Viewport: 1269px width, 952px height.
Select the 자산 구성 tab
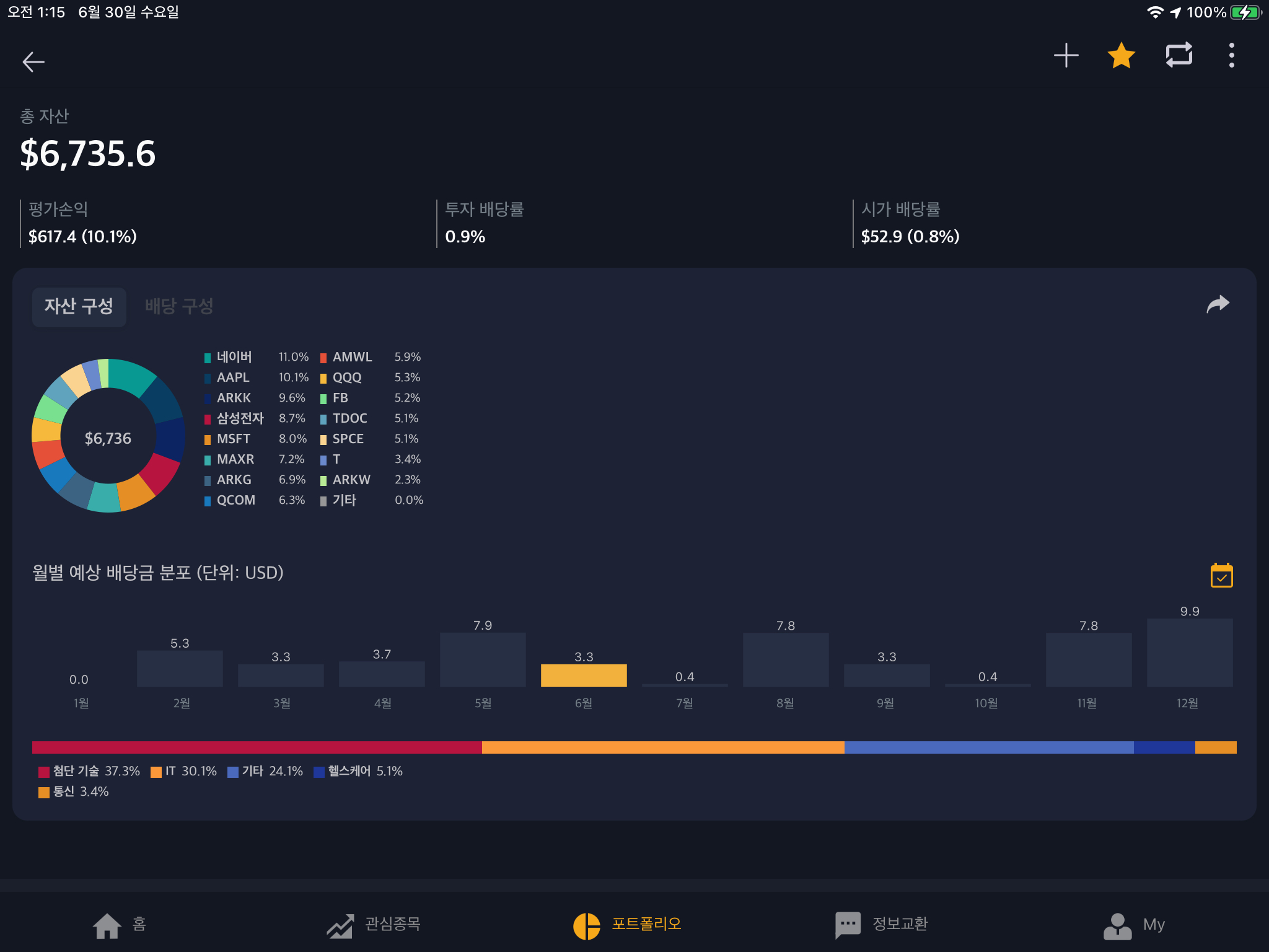[x=79, y=307]
